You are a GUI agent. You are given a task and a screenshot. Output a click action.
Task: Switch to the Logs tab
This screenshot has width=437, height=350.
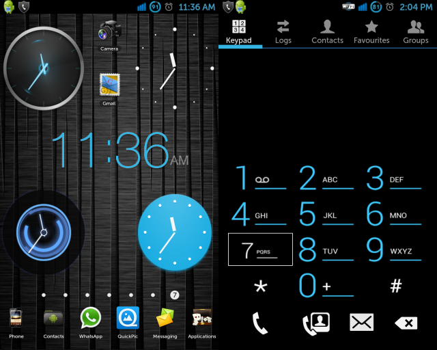click(x=283, y=31)
